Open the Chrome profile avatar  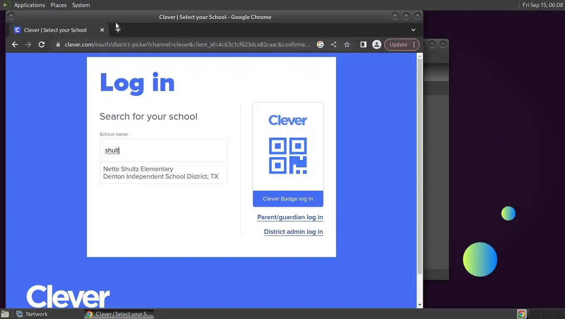tap(377, 44)
